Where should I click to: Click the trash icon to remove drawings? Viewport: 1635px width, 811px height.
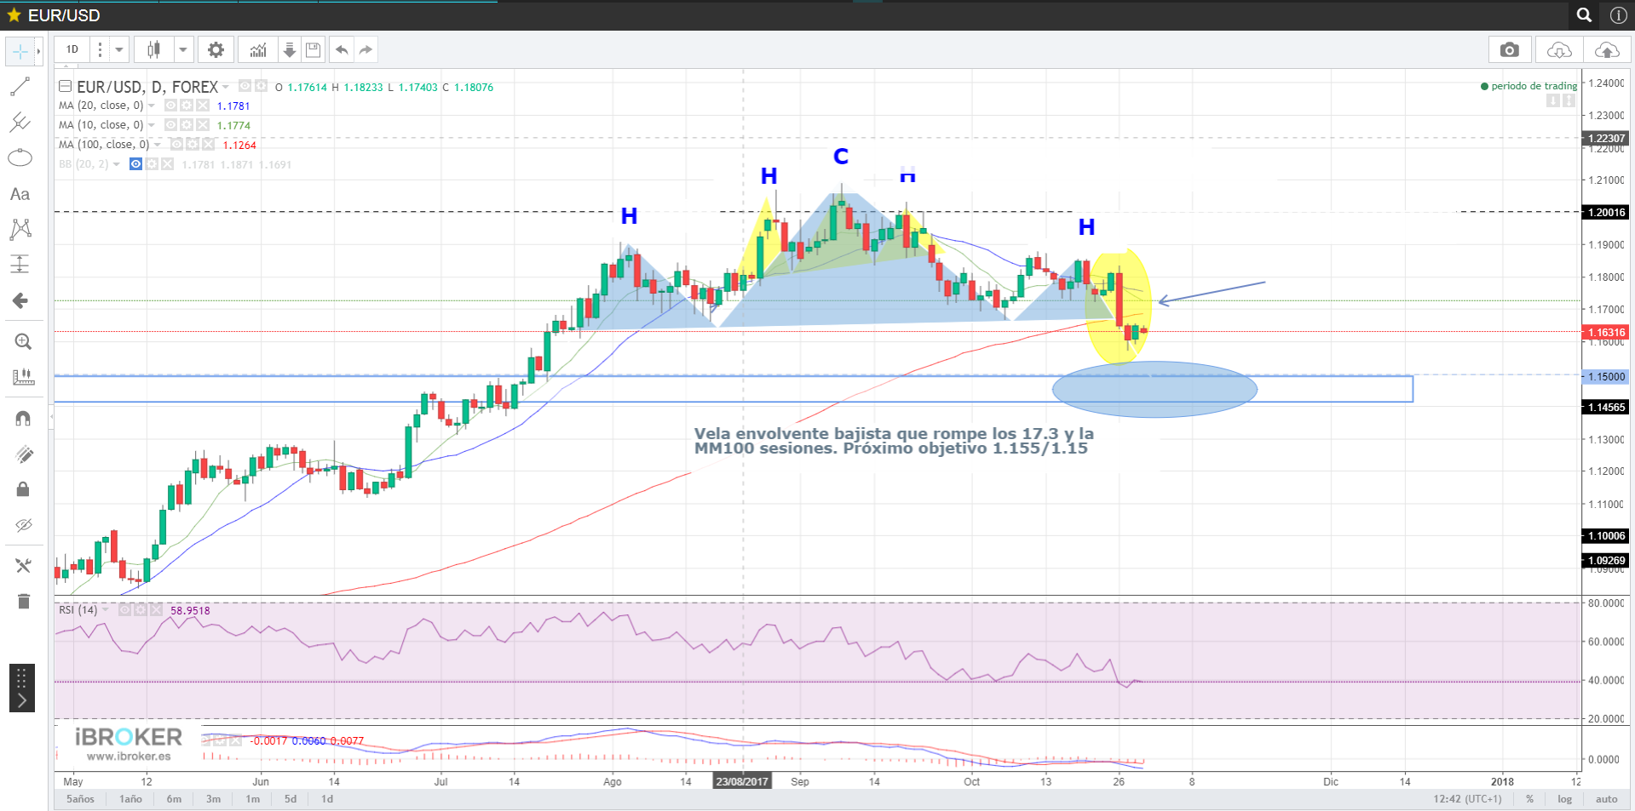click(23, 602)
